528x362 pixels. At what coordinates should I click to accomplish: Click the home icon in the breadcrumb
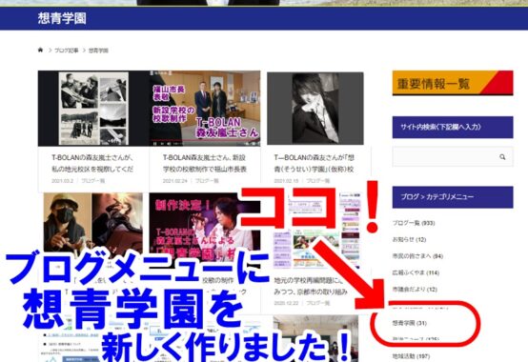40,50
